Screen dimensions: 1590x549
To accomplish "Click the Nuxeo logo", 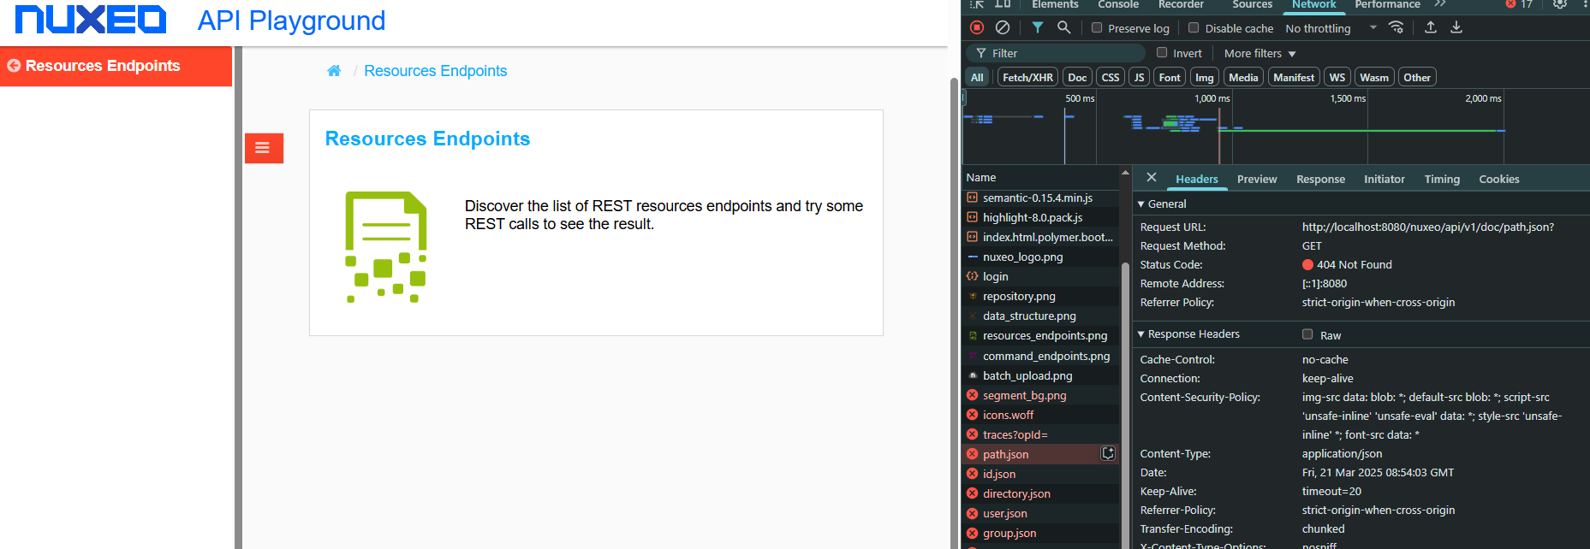I will tap(91, 20).
